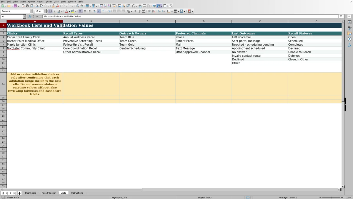Select cell Northstar Community Clinic
This screenshot has height=199, width=353.
pos(35,48)
